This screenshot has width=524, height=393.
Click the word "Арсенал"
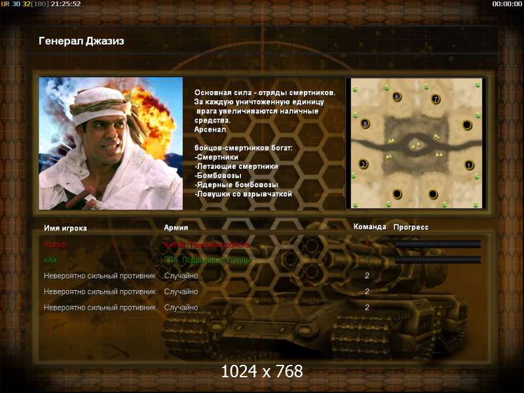(210, 130)
